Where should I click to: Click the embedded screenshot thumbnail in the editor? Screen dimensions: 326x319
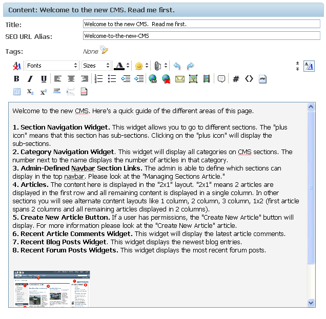pos(52,289)
